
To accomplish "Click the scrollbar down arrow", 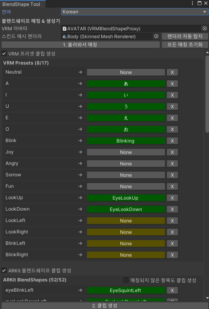I will 207,298.
